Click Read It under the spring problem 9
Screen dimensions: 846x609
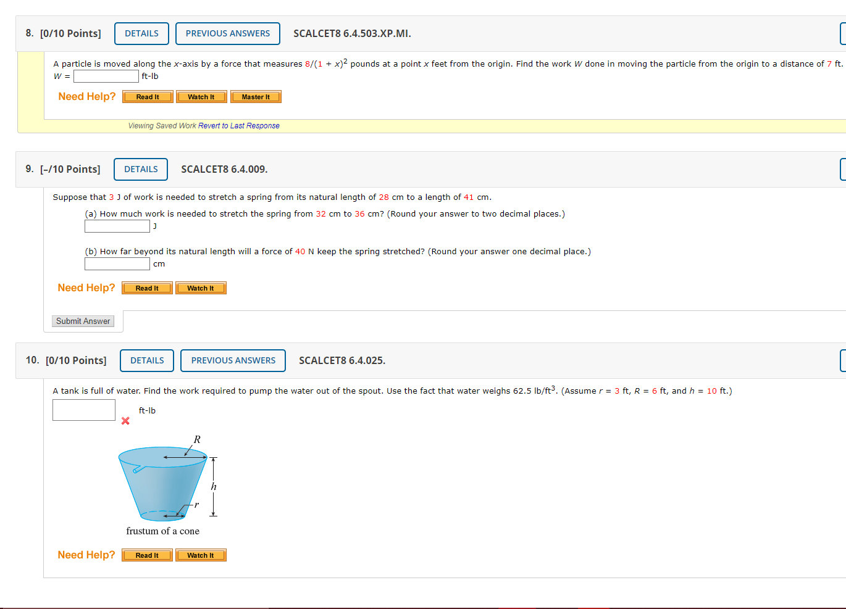click(147, 288)
